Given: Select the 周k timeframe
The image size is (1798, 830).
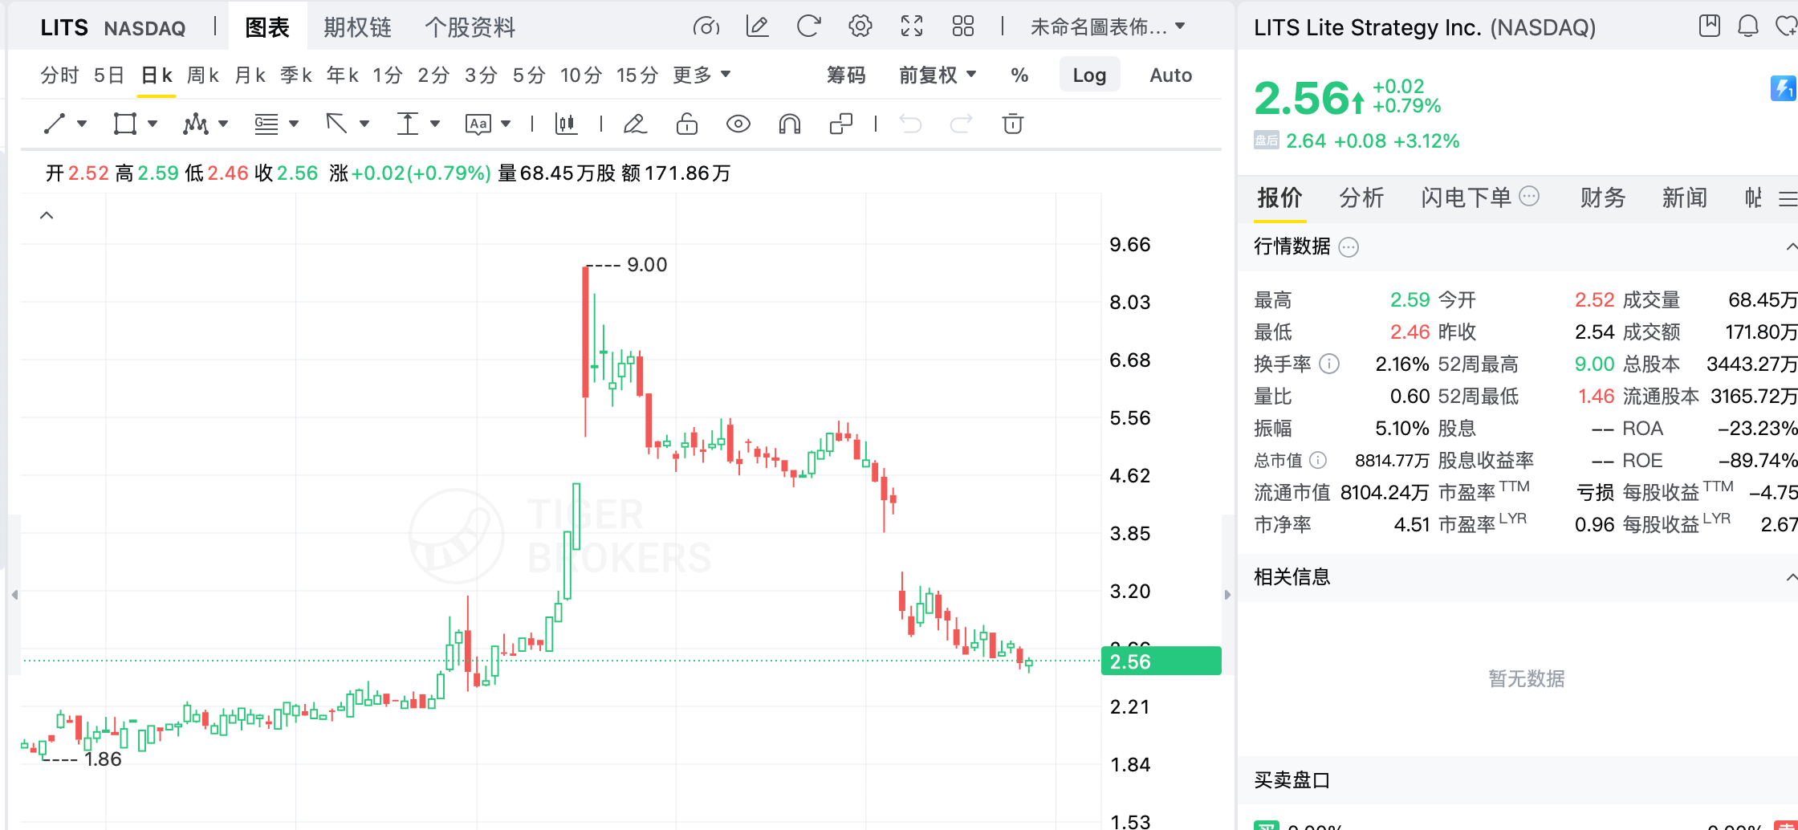Looking at the screenshot, I should pos(203,75).
